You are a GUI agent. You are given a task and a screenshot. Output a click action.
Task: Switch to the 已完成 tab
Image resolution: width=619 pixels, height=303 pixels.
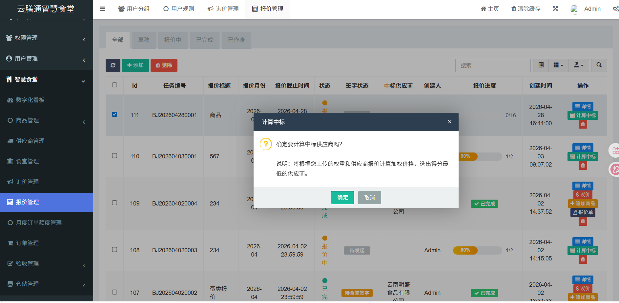[x=204, y=40]
